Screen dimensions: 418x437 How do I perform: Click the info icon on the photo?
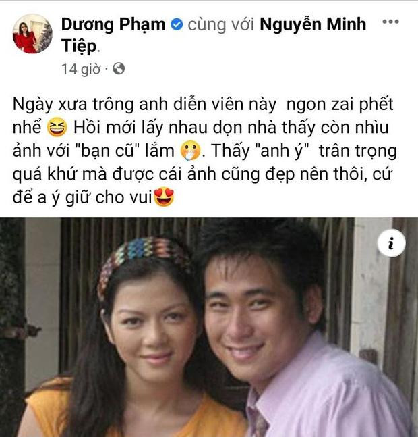[x=391, y=243]
